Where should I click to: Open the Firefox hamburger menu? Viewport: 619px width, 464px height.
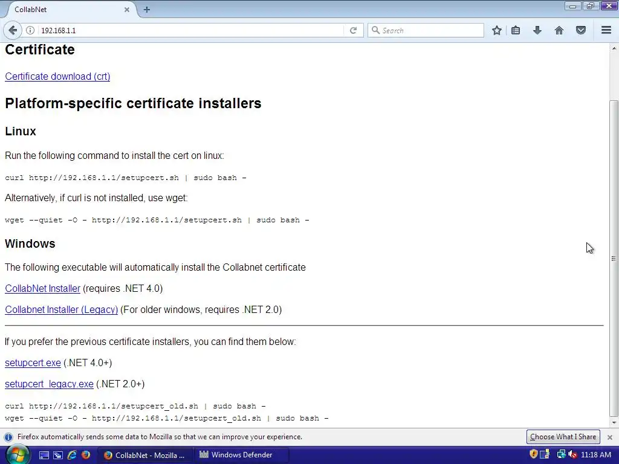click(606, 30)
